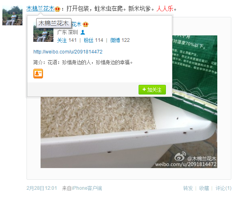Viewport: 243px width, 197px height.
Task: View the 关注 141 following list
Action: pos(67,40)
